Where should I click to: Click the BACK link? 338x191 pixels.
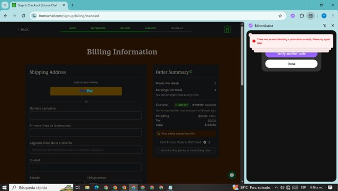[x=23, y=30]
